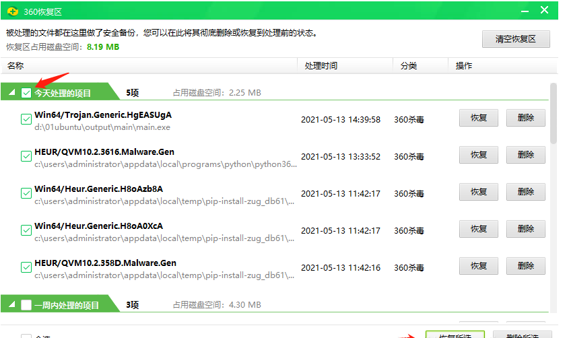Collapse the 一周内处理的项目 group triangle
This screenshot has width=567, height=338.
tap(13, 305)
